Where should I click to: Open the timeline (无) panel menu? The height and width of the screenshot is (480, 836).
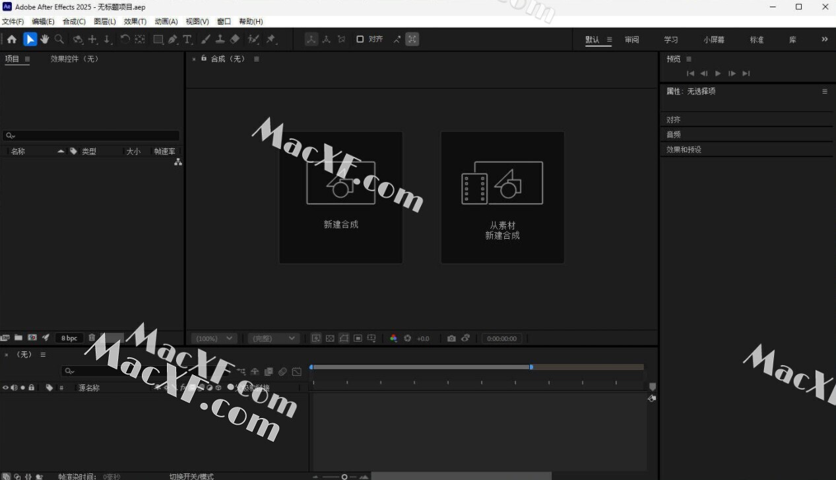point(43,355)
